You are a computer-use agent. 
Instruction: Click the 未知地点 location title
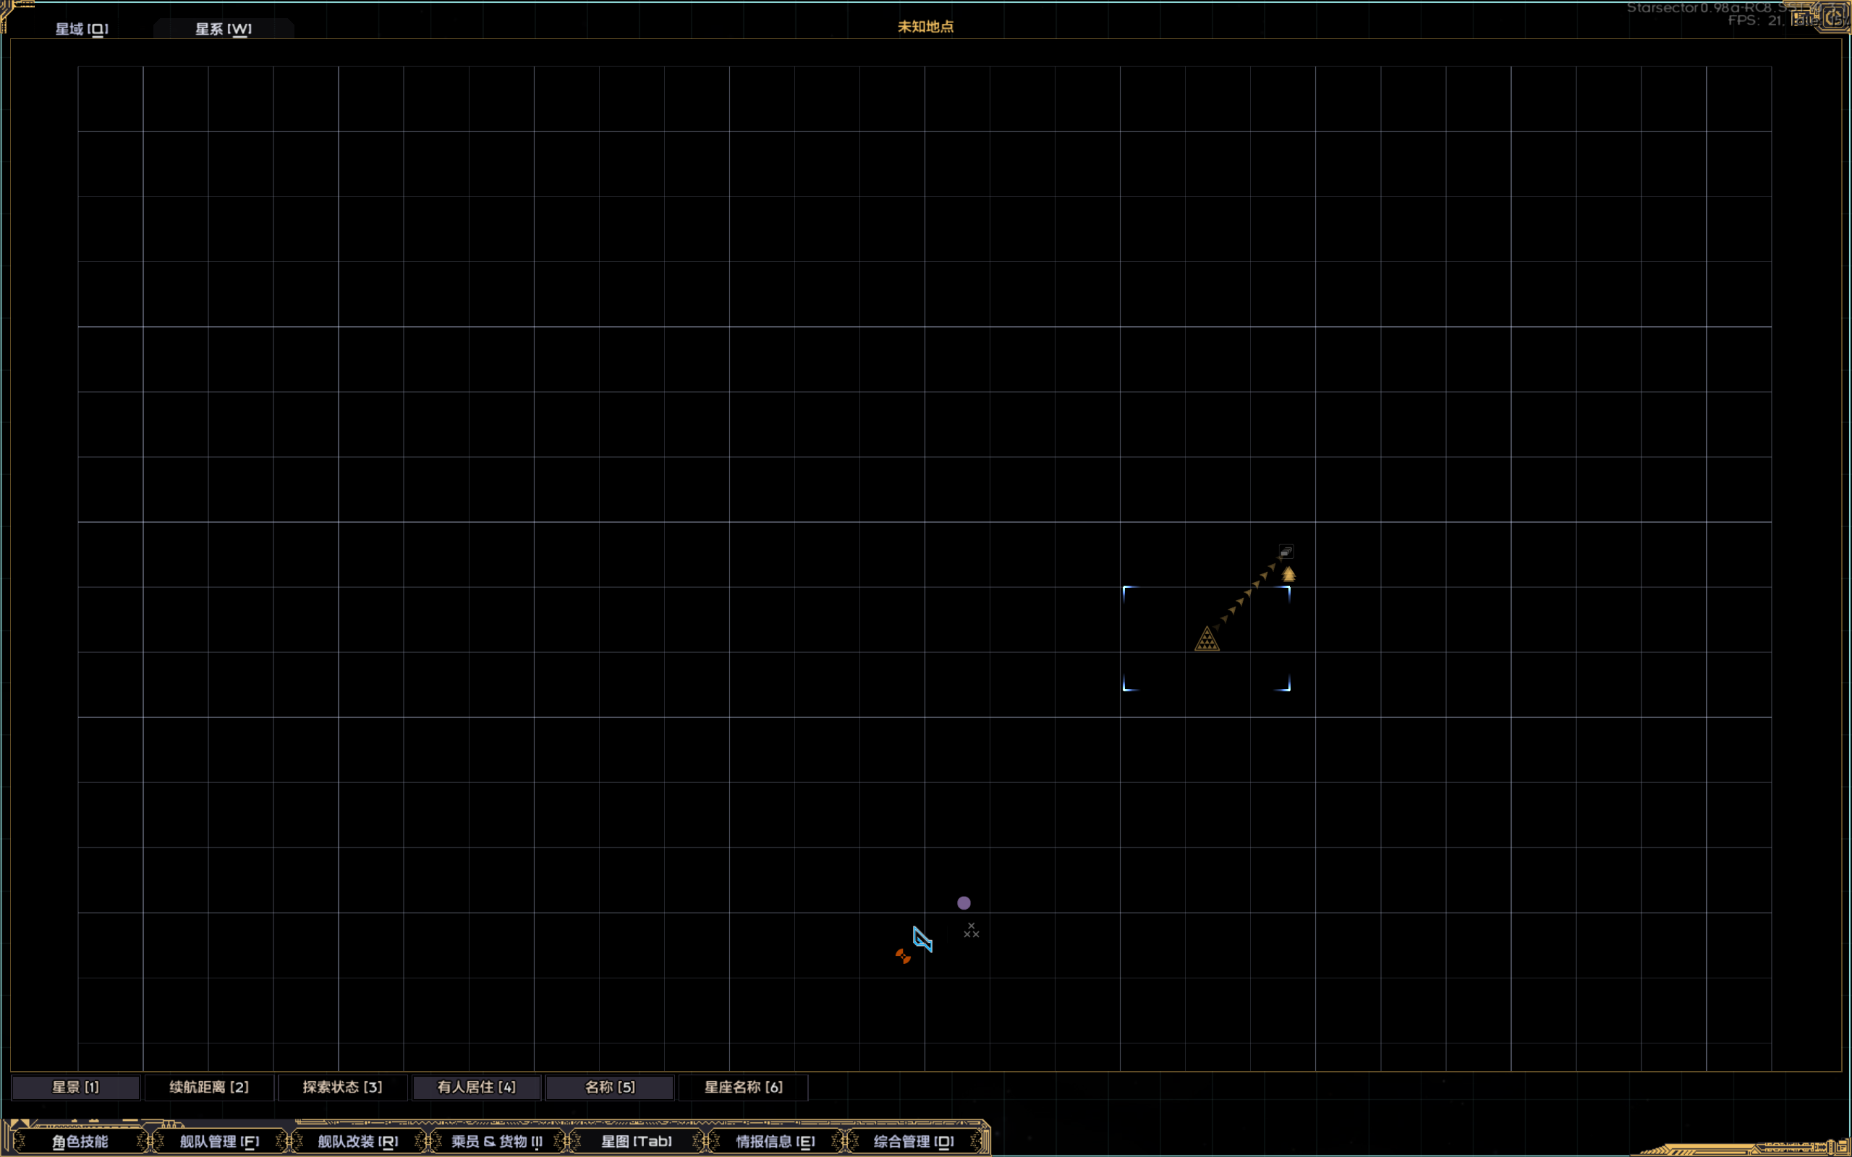pos(926,27)
